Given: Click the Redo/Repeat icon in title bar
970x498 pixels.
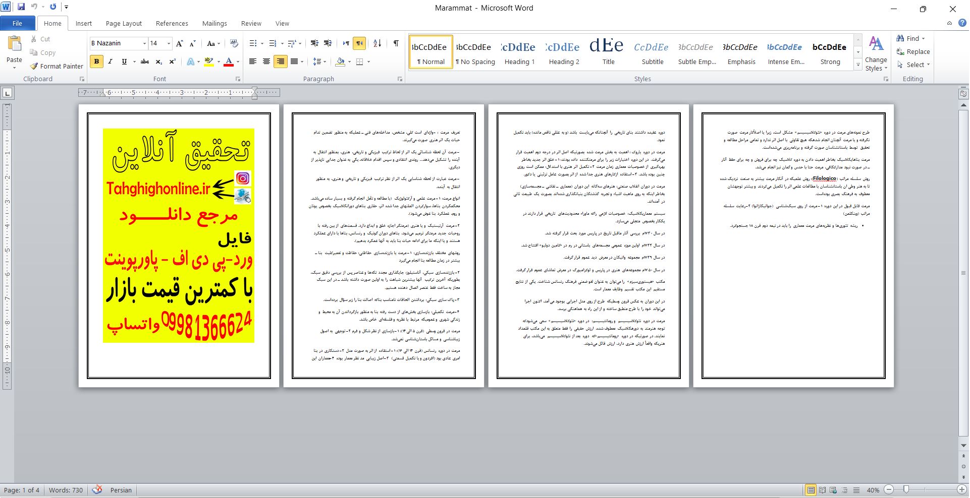Looking at the screenshot, I should [x=53, y=7].
